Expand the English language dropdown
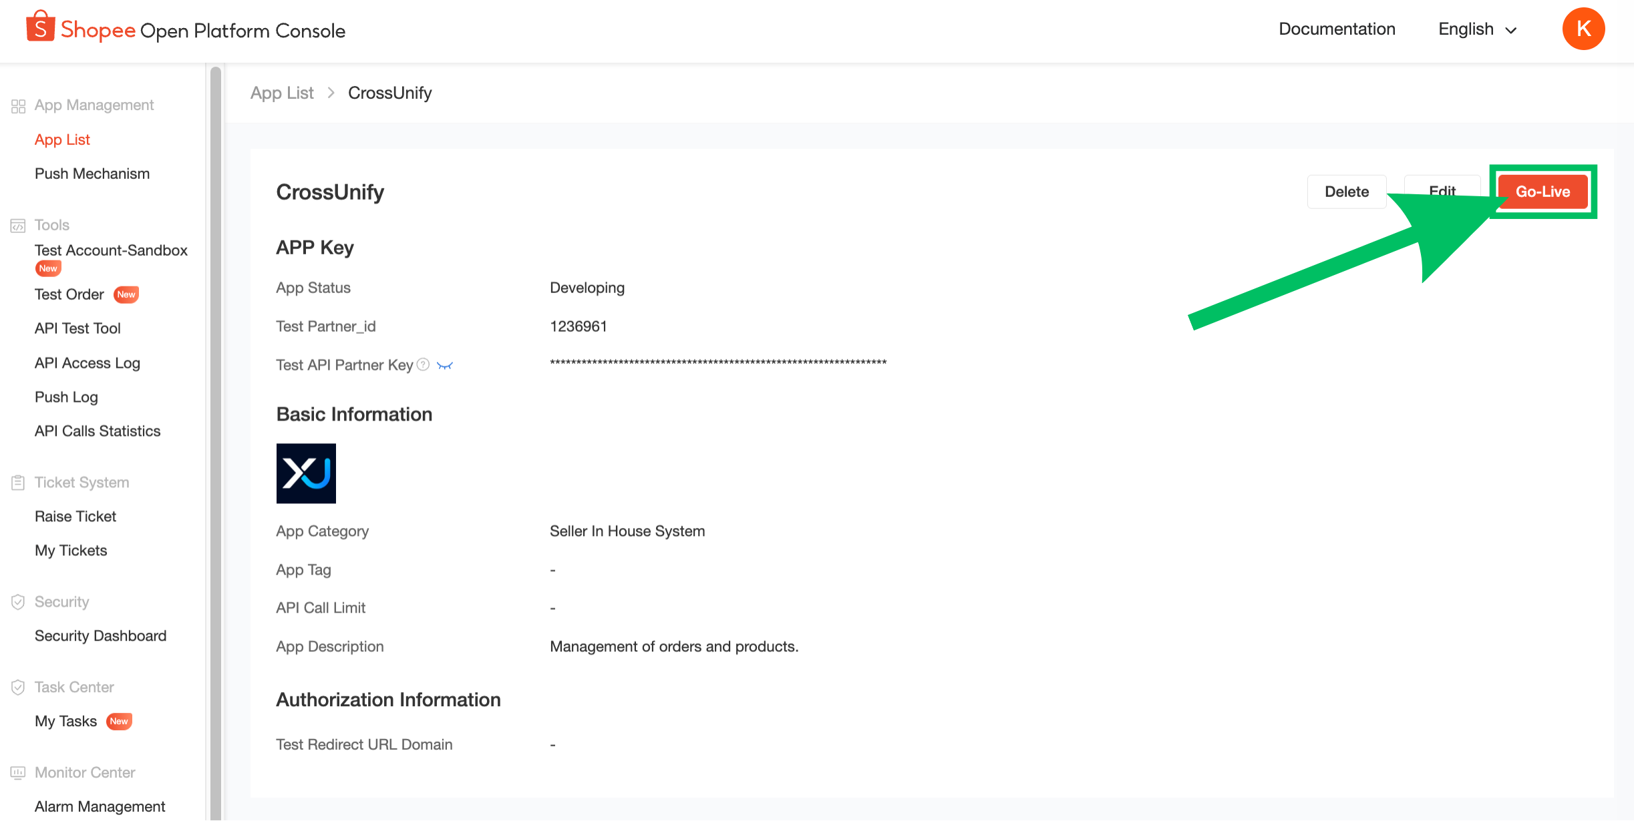1634x821 pixels. point(1478,29)
